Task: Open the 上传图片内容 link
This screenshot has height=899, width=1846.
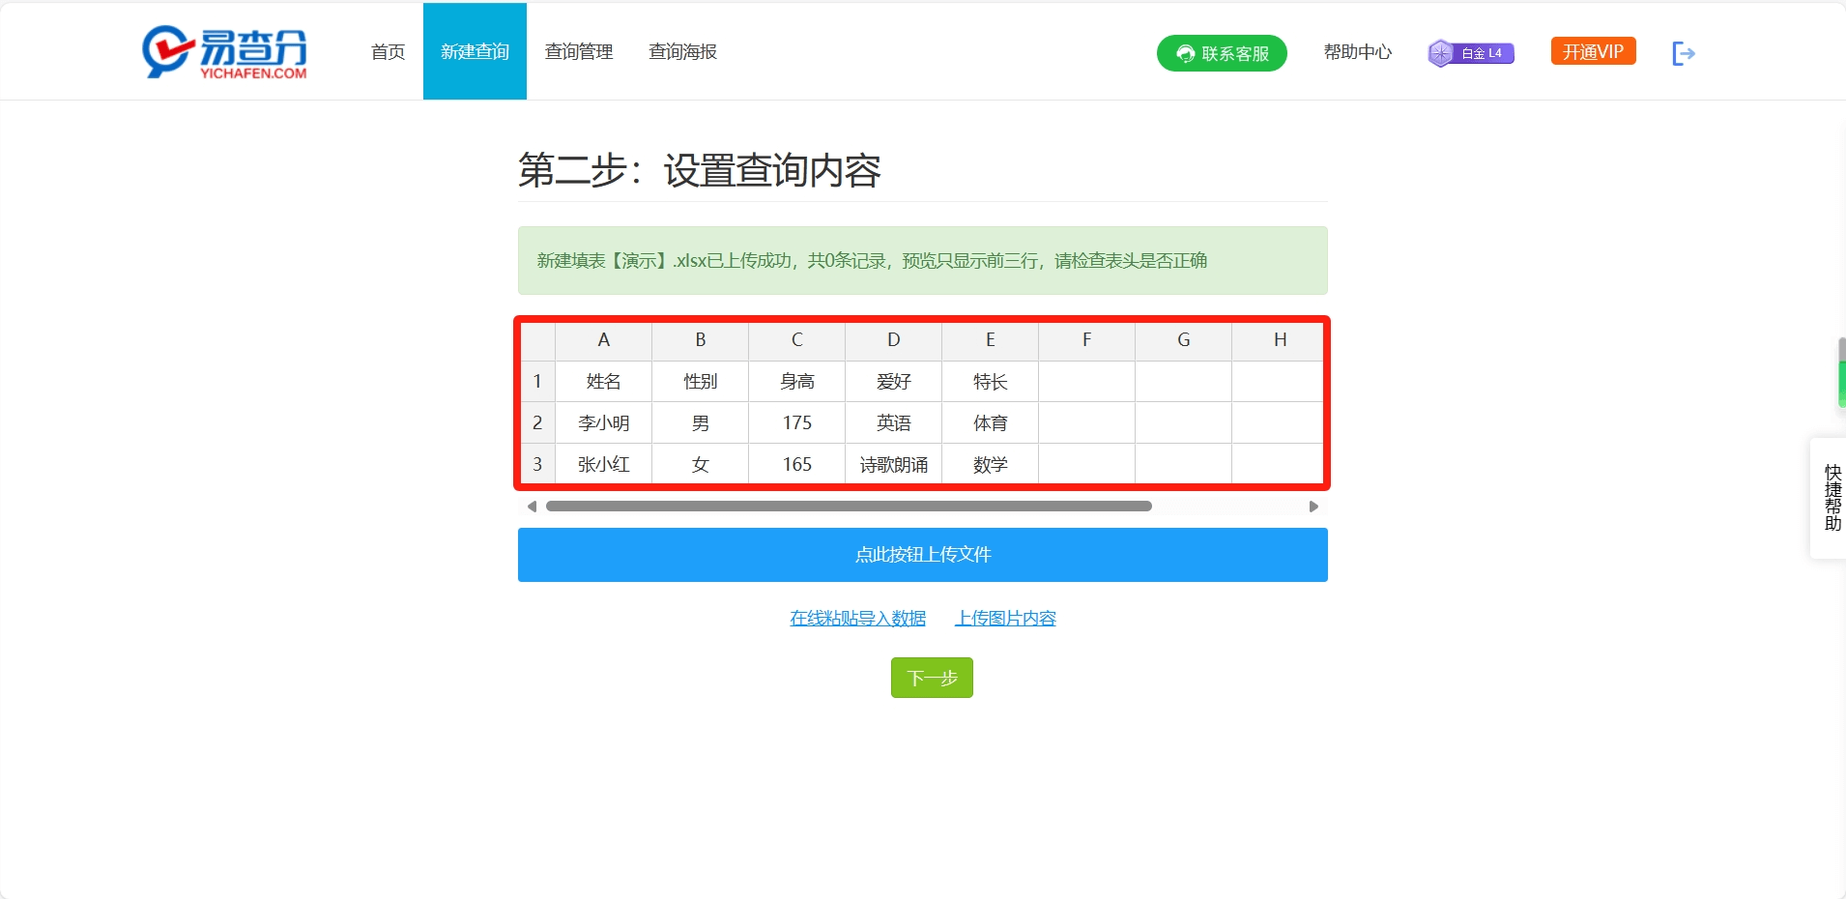Action: point(1005,618)
